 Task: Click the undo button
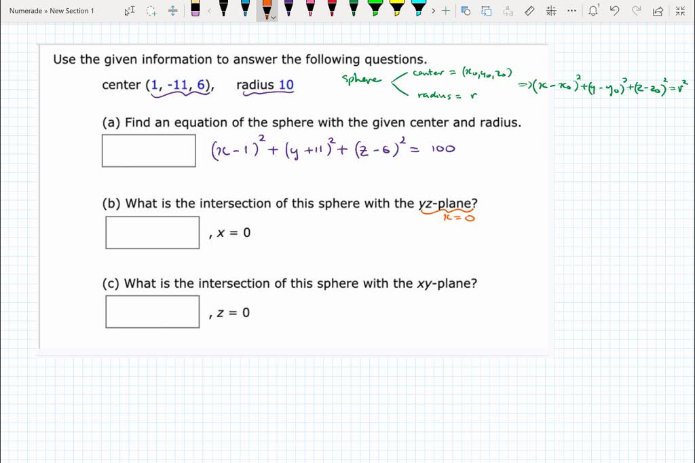616,10
